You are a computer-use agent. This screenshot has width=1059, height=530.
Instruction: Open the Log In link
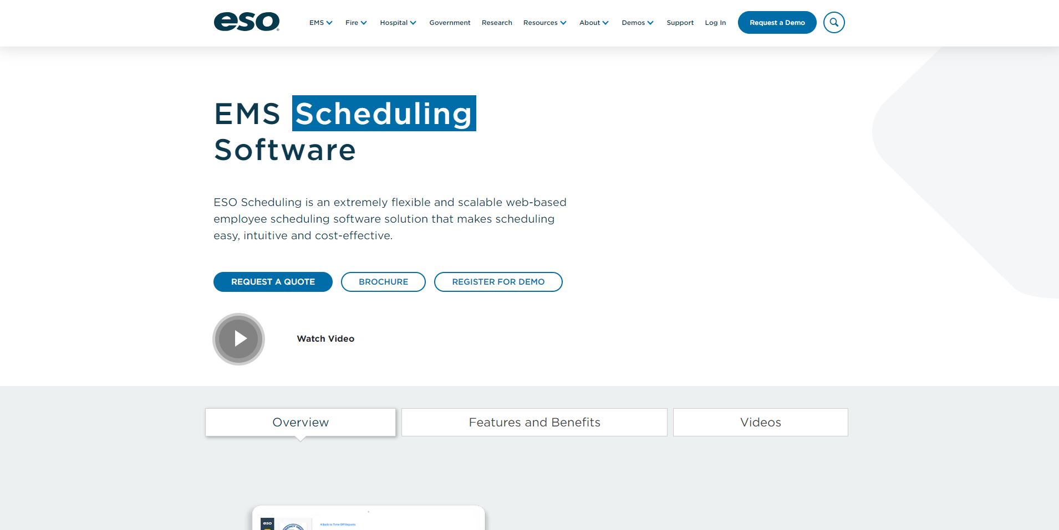715,23
